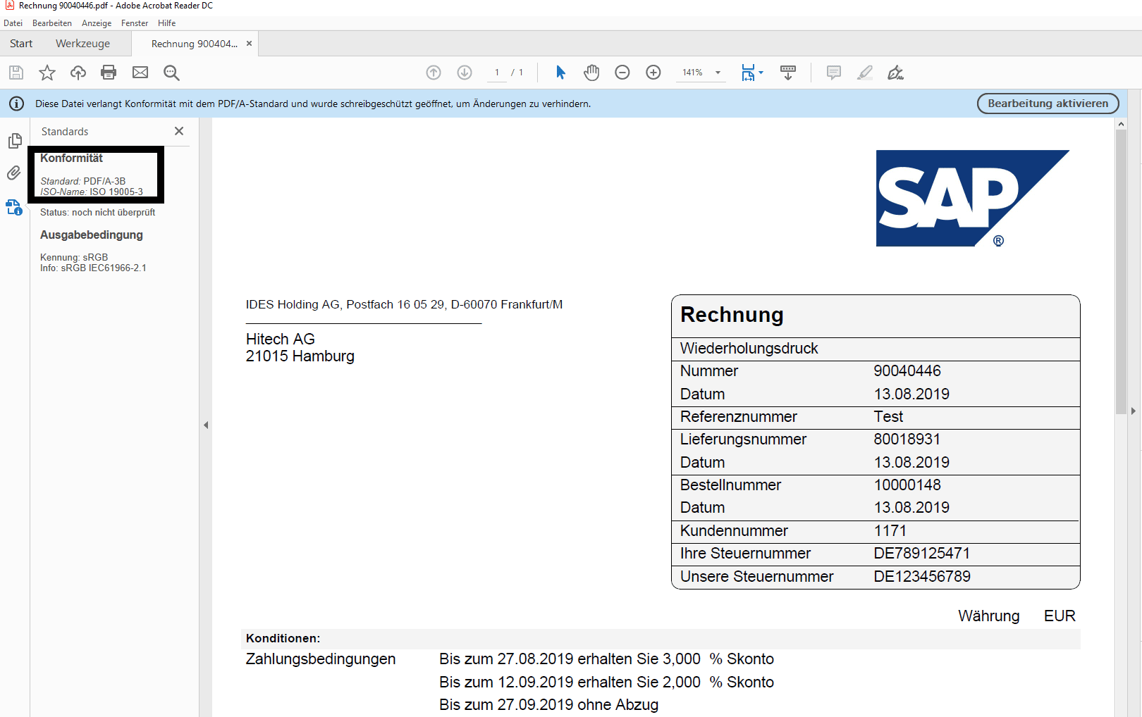
Task: Open the Print dialog
Action: [108, 73]
